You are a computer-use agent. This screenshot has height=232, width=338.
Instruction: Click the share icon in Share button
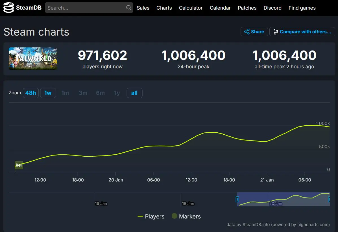point(247,32)
